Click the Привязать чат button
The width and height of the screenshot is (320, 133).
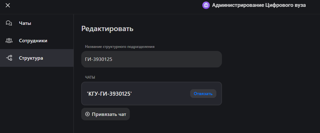point(106,114)
